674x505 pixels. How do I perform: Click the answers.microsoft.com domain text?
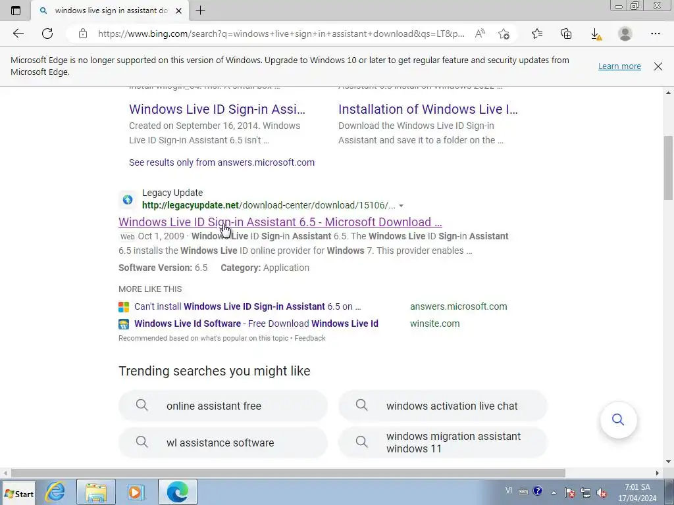(x=458, y=306)
